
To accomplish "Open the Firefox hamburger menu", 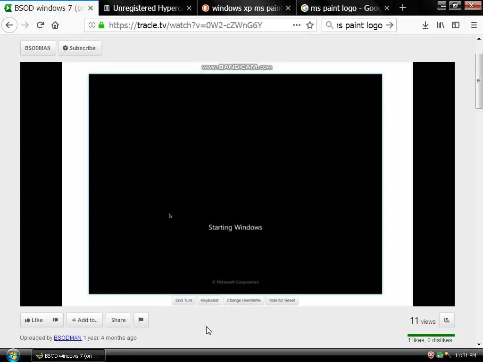I will [x=474, y=25].
